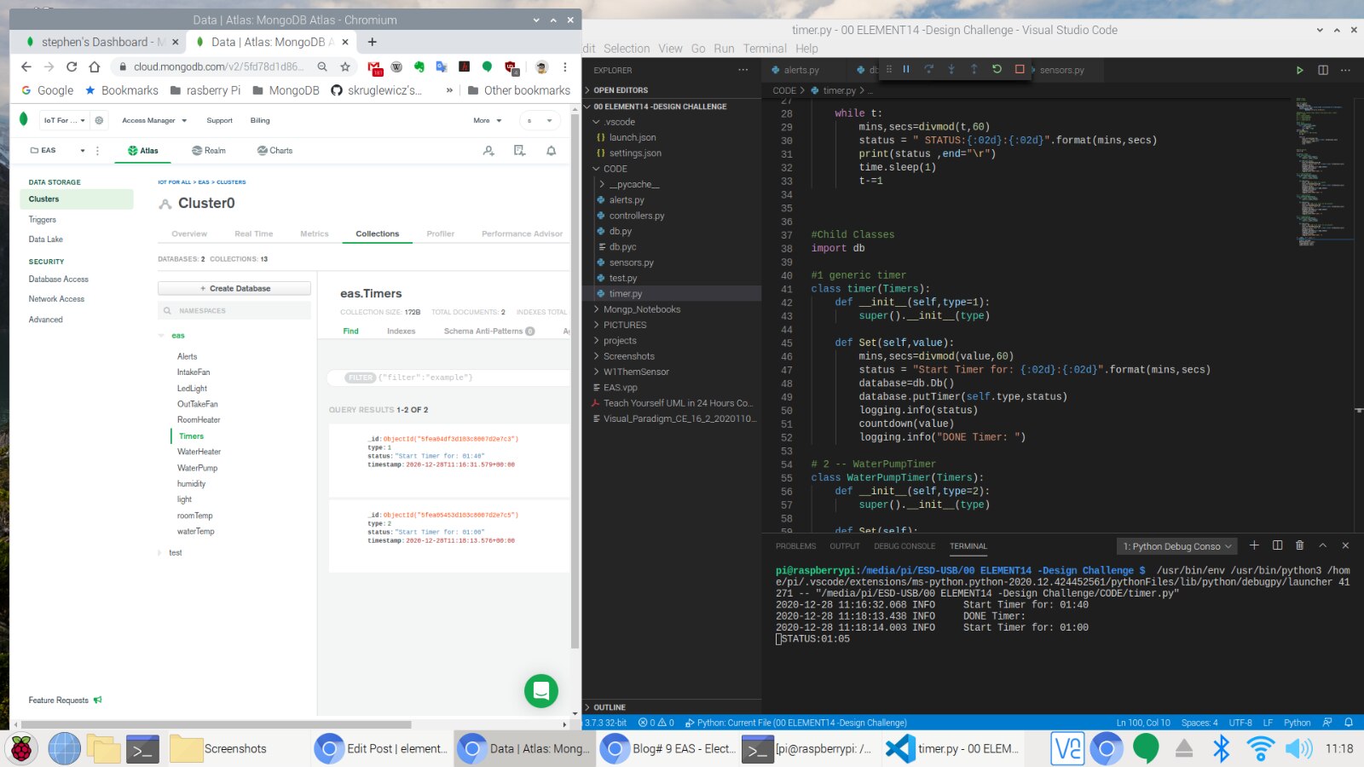Screen dimensions: 1364x767
Task: Expand the PICTURES folder in Explorer
Action: click(625, 325)
